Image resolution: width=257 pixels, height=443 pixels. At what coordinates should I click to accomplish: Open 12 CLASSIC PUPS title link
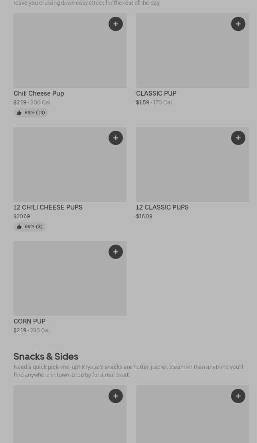[162, 207]
